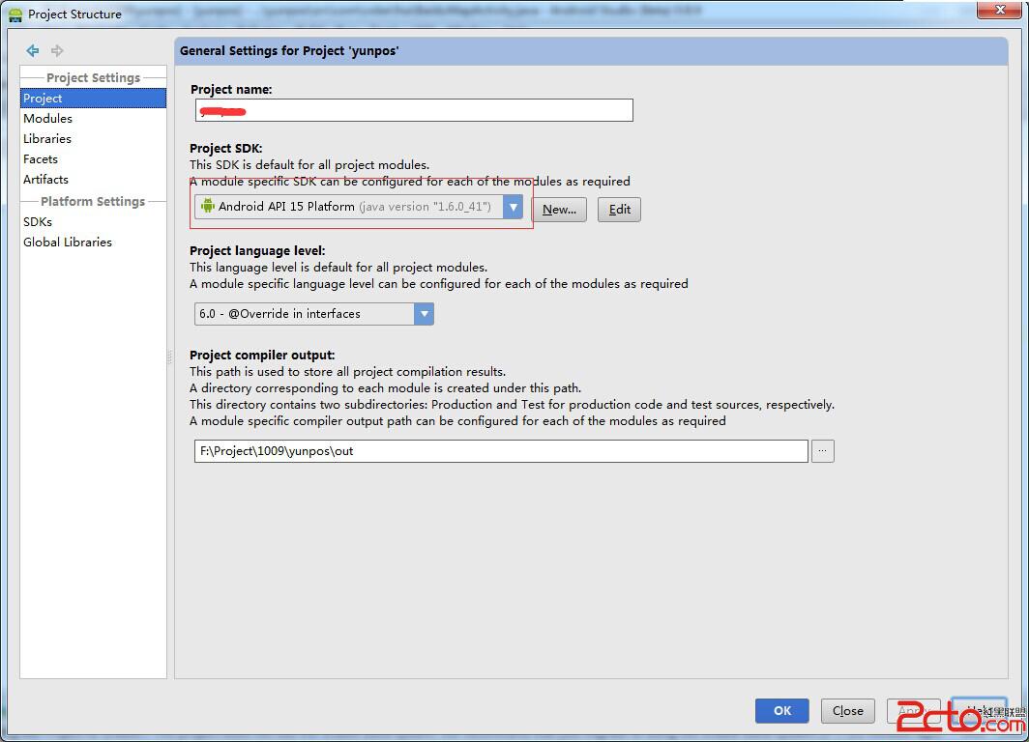The height and width of the screenshot is (742, 1029).
Task: Click the back navigation arrow
Action: coord(32,50)
